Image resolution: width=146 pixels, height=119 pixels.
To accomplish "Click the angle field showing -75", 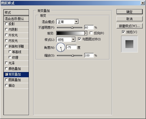I will point(72,47).
